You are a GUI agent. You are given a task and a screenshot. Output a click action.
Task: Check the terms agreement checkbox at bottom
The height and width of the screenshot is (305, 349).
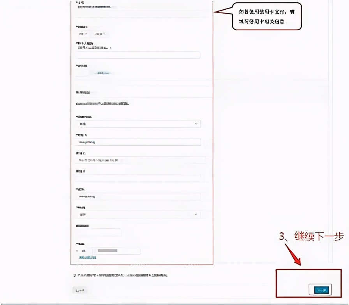pyautogui.click(x=74, y=274)
